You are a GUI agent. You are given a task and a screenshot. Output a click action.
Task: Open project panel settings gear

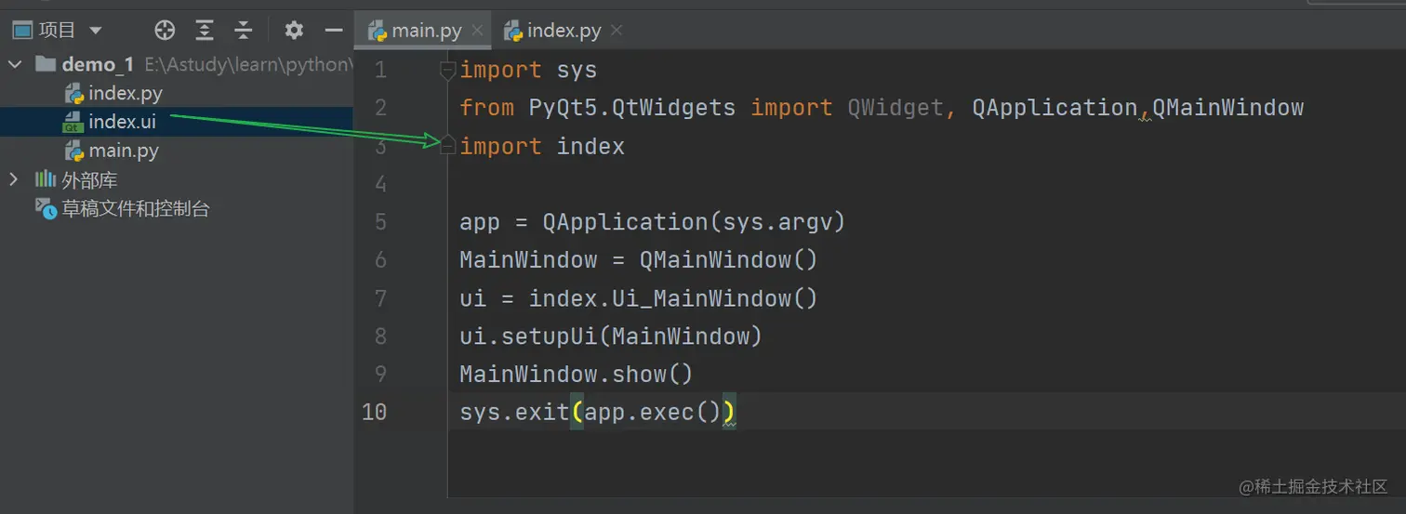(x=294, y=31)
